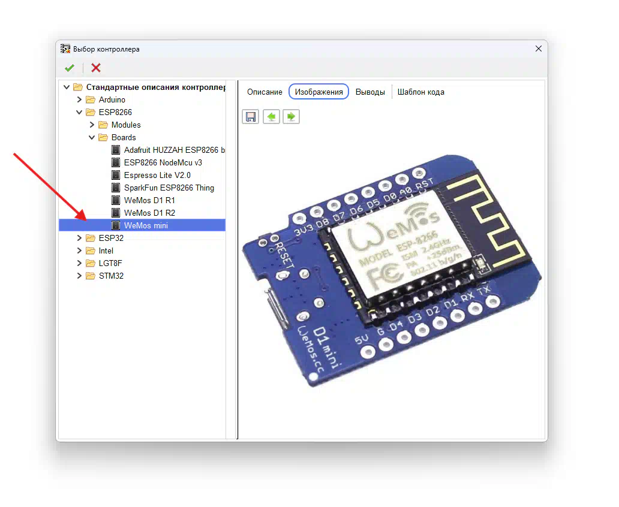This screenshot has width=619, height=507.
Task: Expand the Intel folder
Action: 79,251
